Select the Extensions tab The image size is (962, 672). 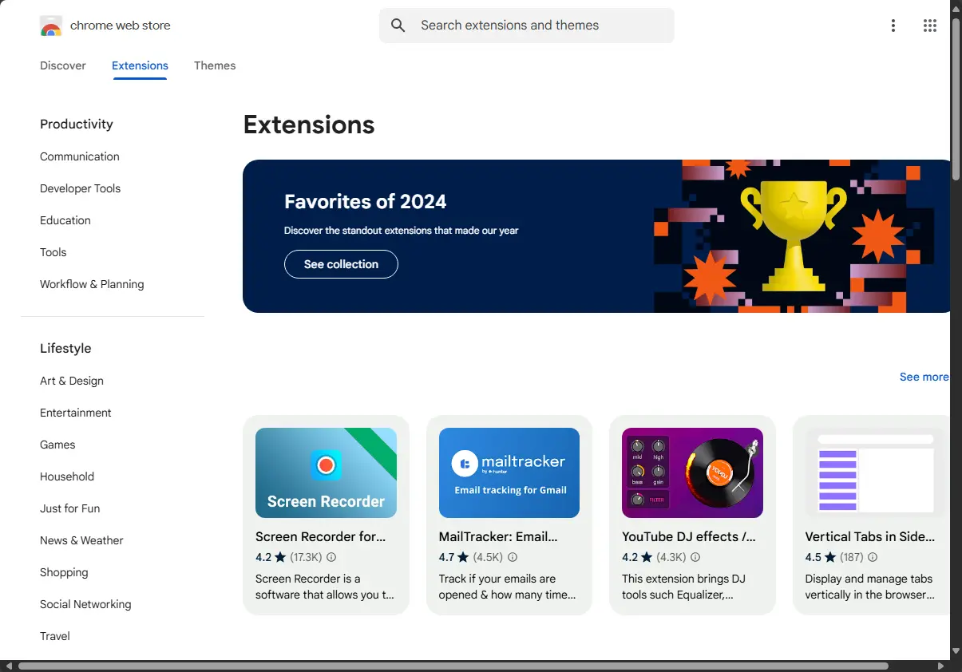point(140,65)
